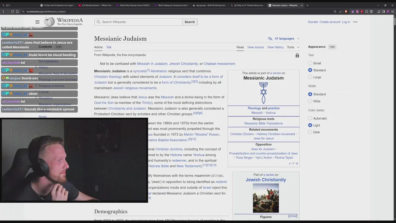
Task: Click the purple profile icon in toolbar
Action: tap(388, 11)
